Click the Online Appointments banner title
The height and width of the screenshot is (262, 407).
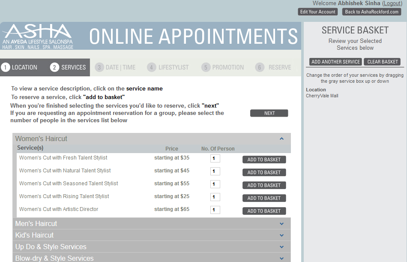193,36
